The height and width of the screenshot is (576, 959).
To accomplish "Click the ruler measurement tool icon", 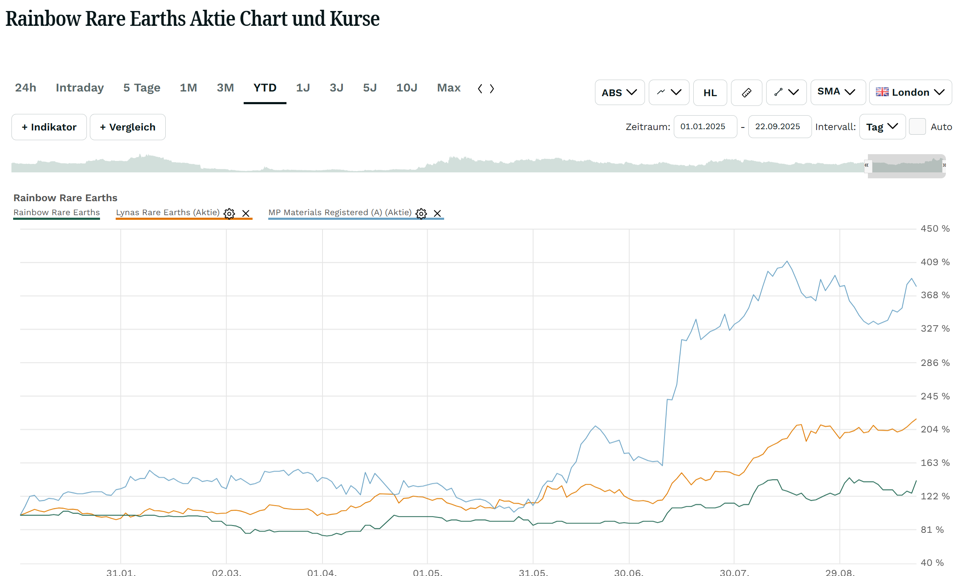I will coord(747,92).
